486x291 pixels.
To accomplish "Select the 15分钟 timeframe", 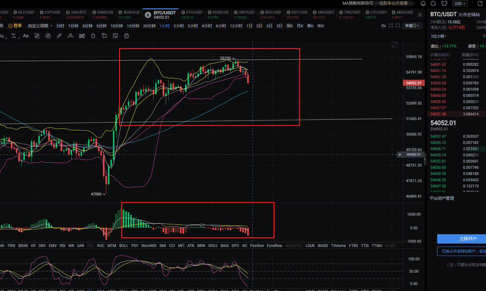I will (x=133, y=26).
